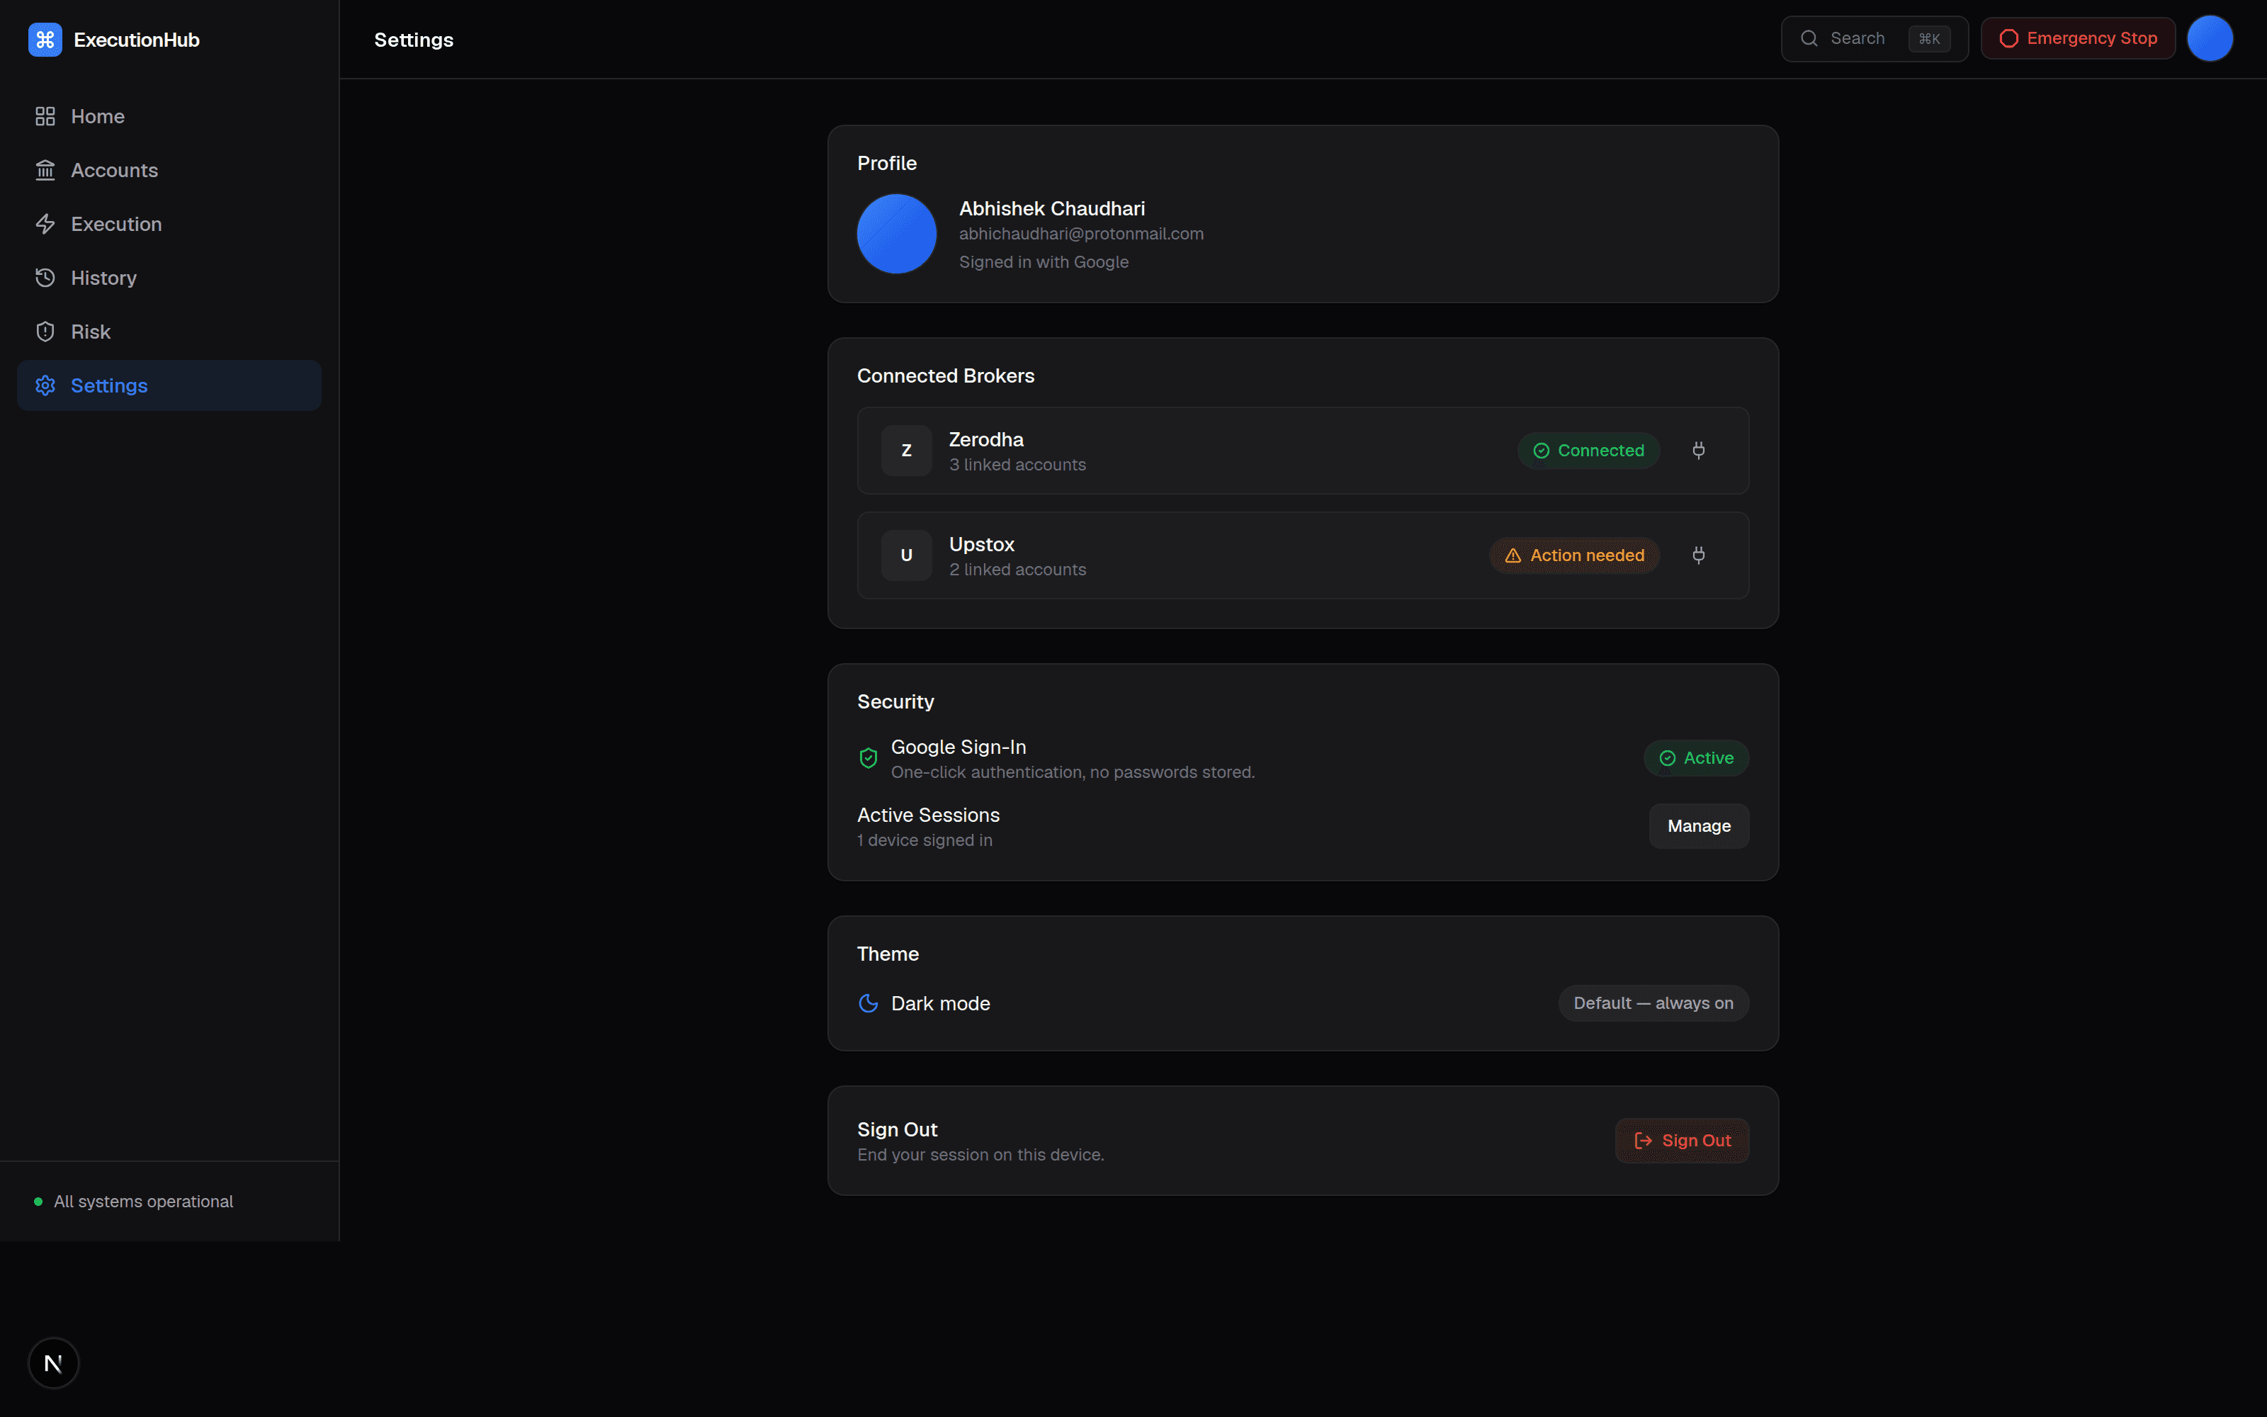Click the Google Sign-In shield check icon

click(x=869, y=758)
